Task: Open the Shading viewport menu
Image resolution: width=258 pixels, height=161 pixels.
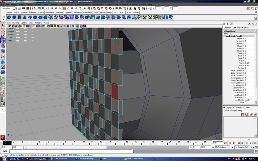Action: click(15, 23)
